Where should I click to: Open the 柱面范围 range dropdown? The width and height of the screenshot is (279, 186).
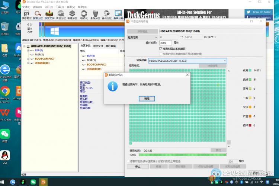(x=143, y=37)
